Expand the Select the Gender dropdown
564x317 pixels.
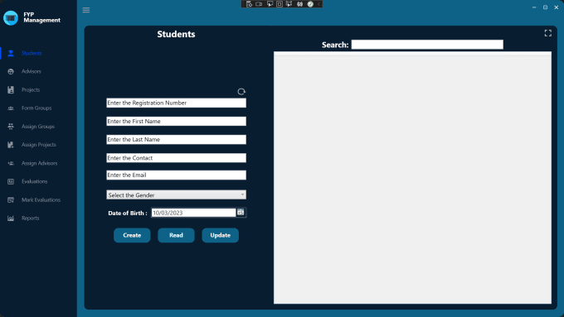coord(176,195)
